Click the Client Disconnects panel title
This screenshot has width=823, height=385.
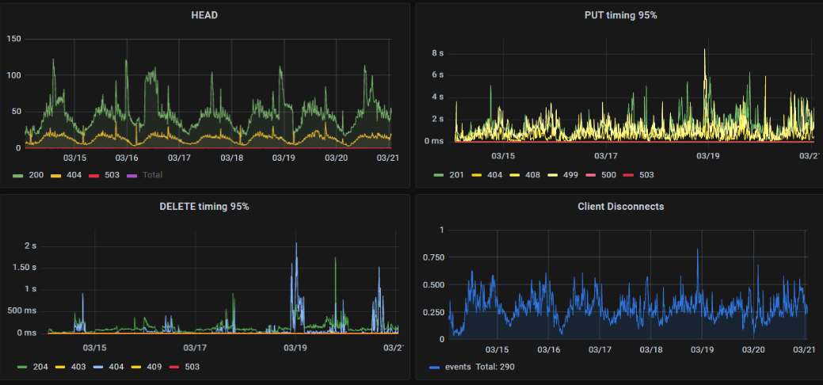[621, 207]
